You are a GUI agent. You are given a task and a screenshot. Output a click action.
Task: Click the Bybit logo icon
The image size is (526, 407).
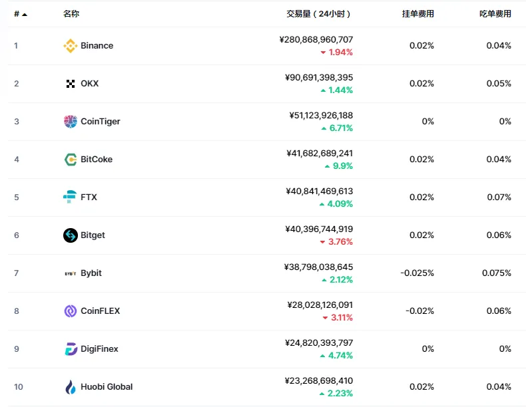point(71,273)
